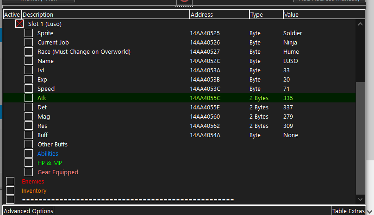Select the Def value 337

(288, 107)
